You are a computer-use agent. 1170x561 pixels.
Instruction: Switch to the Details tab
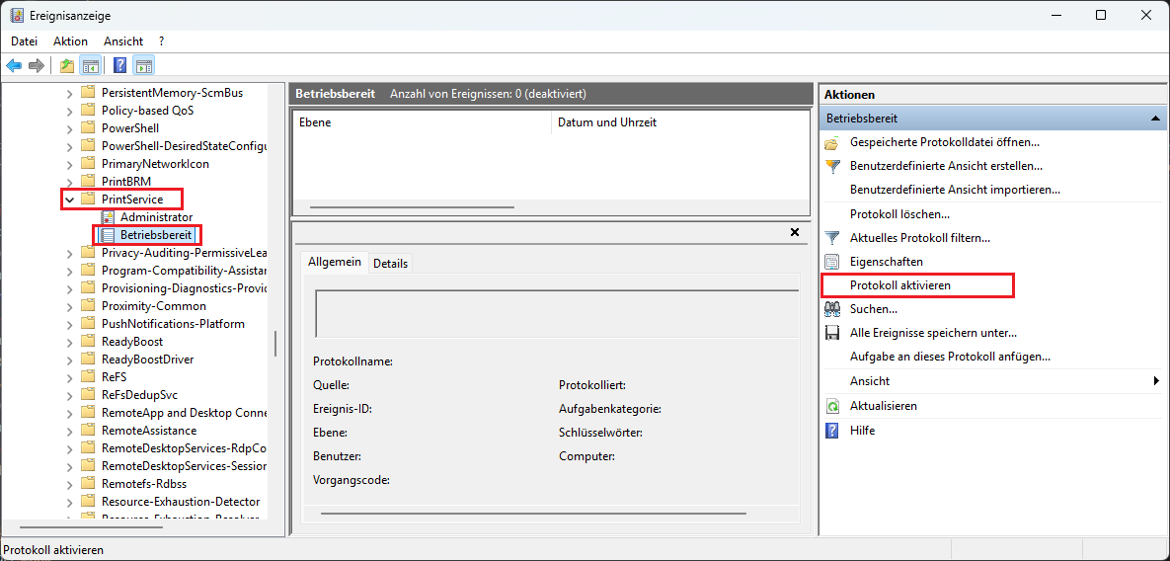point(390,264)
